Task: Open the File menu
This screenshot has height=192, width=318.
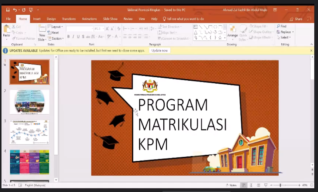Action: 8,19
